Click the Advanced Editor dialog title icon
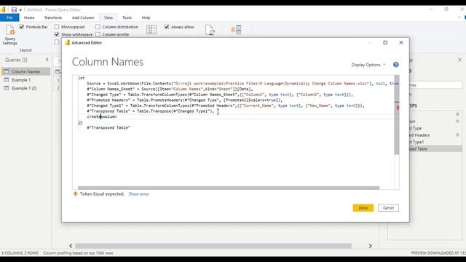The image size is (466, 262). 67,43
